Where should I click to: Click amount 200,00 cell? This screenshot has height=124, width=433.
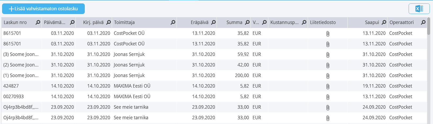242,75
